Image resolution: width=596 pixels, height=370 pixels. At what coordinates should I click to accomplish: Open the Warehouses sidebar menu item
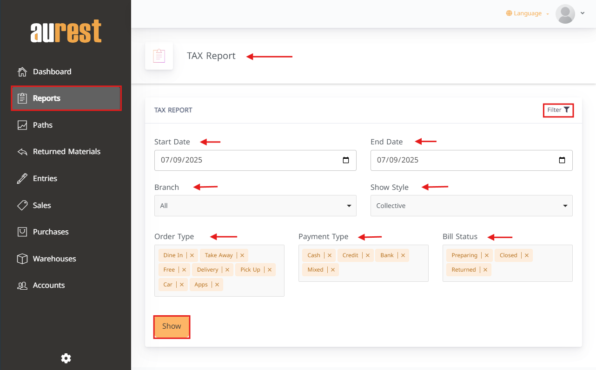pyautogui.click(x=54, y=259)
